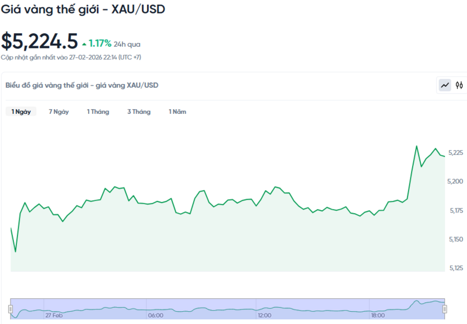
Task: Click the right navigator range handle
Action: click(444, 308)
